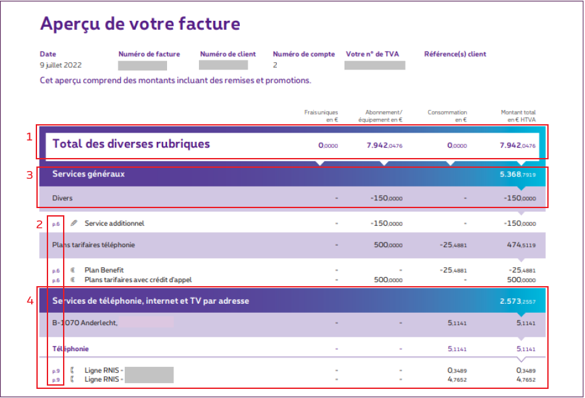Click the icon before Plans tarifaires avec crédit d'appel
This screenshot has width=585, height=398.
(x=73, y=280)
